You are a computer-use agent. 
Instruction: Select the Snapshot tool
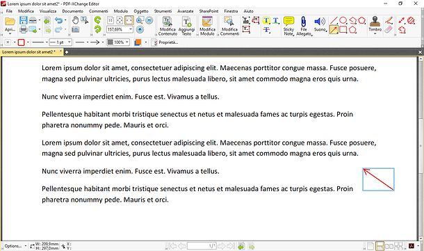[76, 29]
